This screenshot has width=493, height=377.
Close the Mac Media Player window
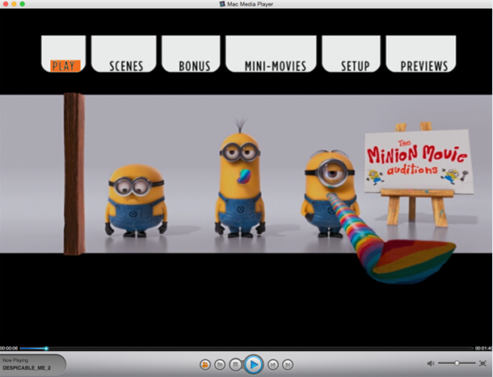point(6,4)
